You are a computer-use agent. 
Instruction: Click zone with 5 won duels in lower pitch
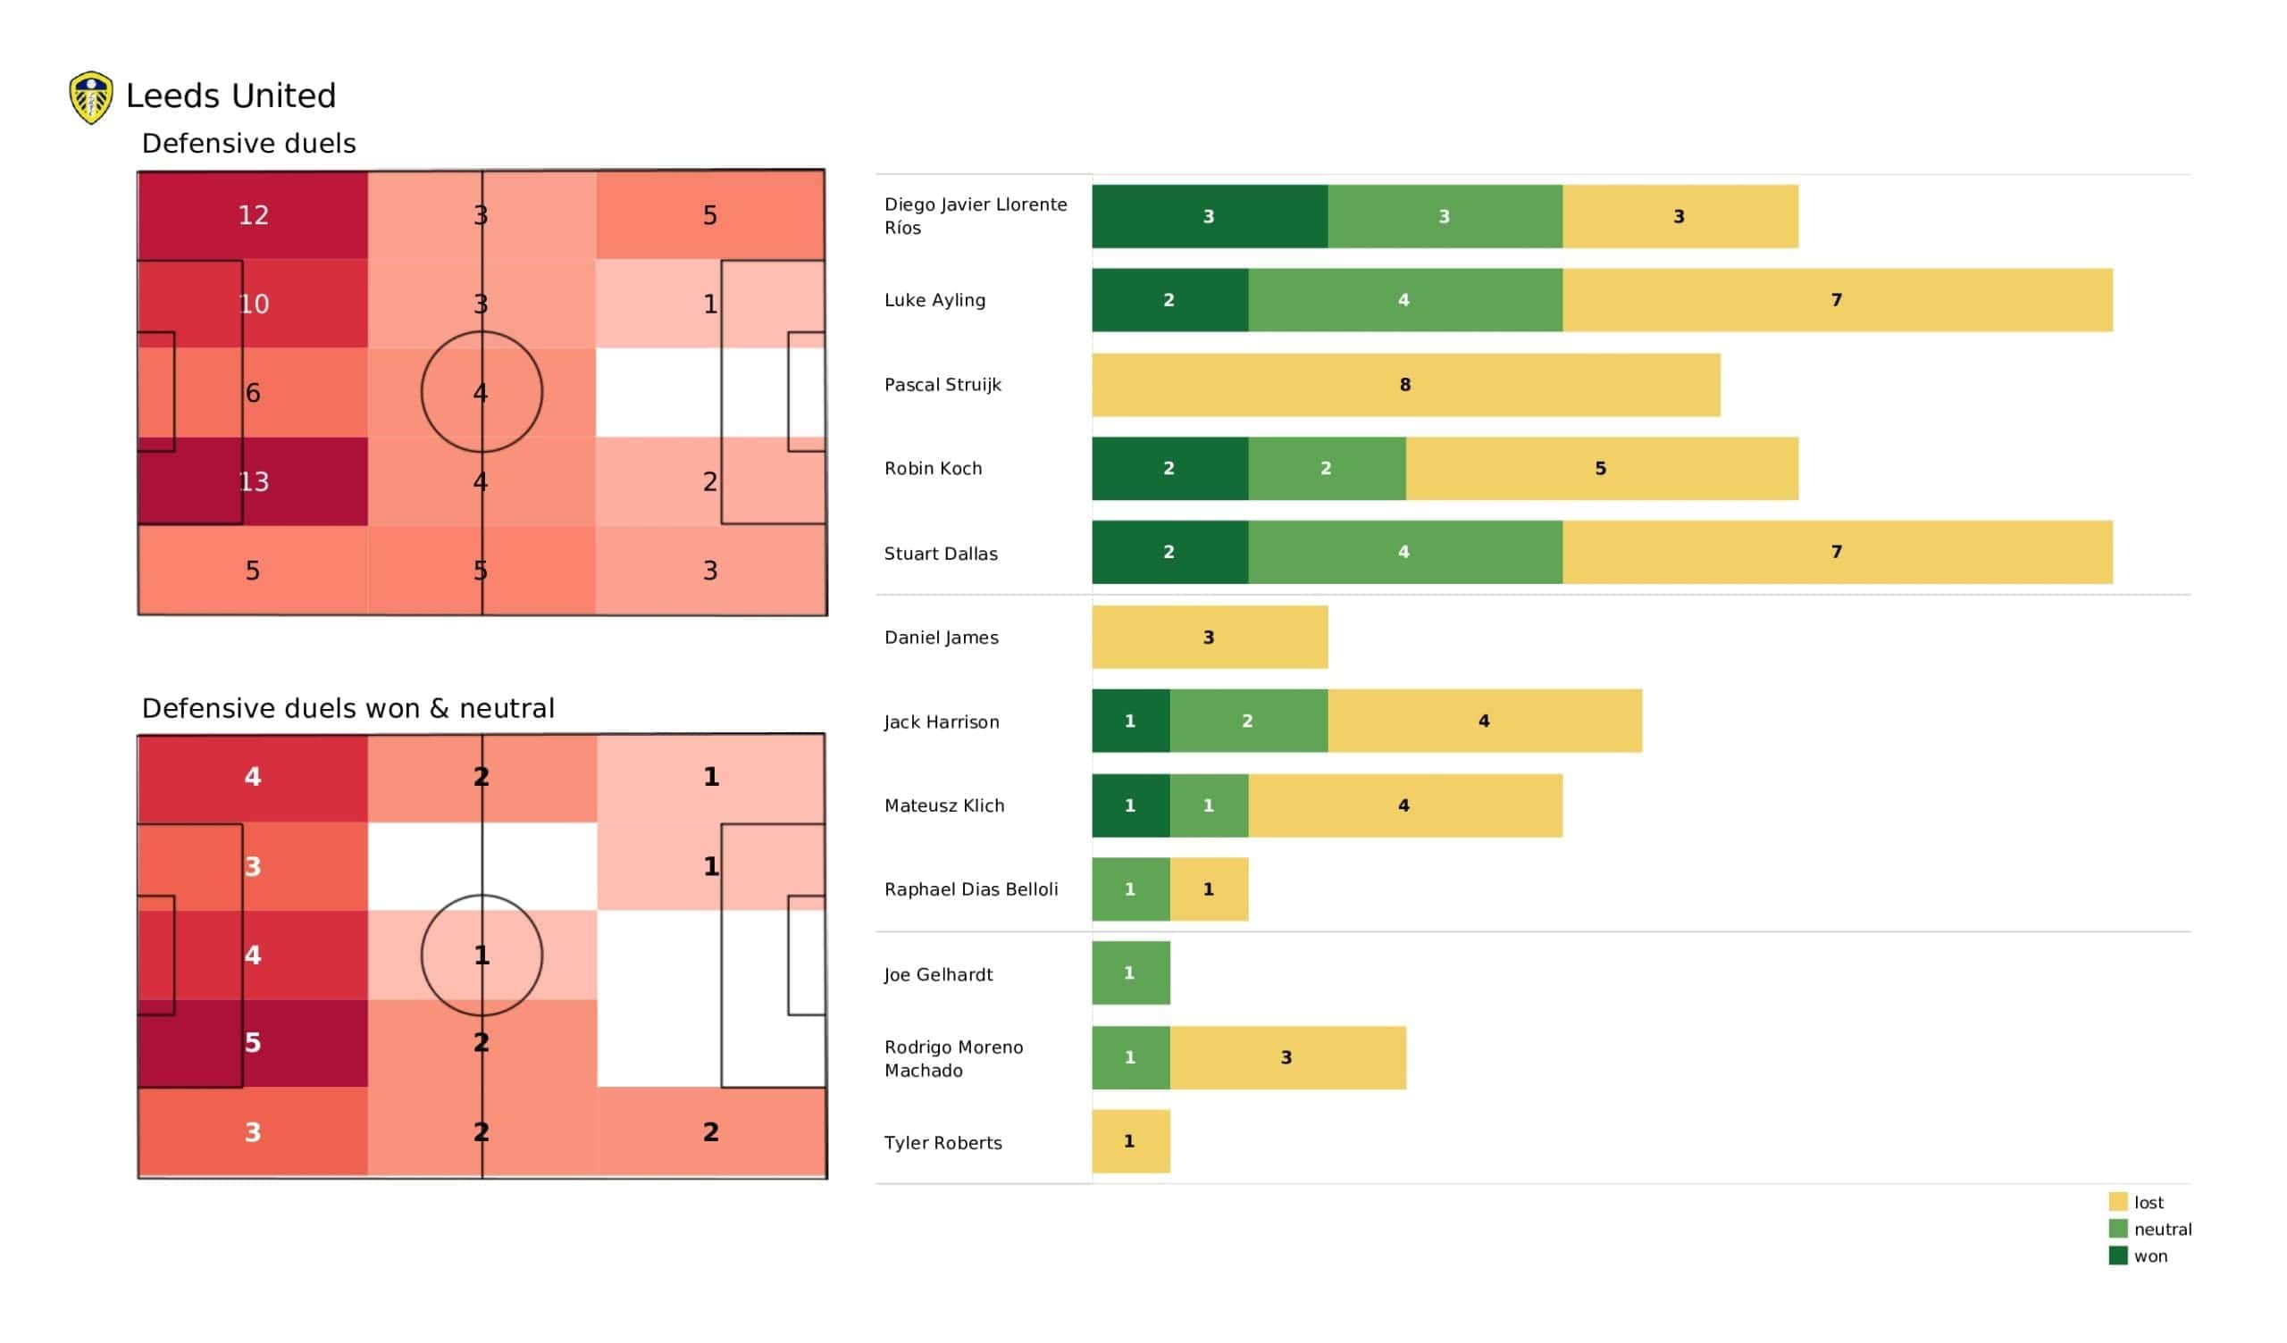[253, 1044]
